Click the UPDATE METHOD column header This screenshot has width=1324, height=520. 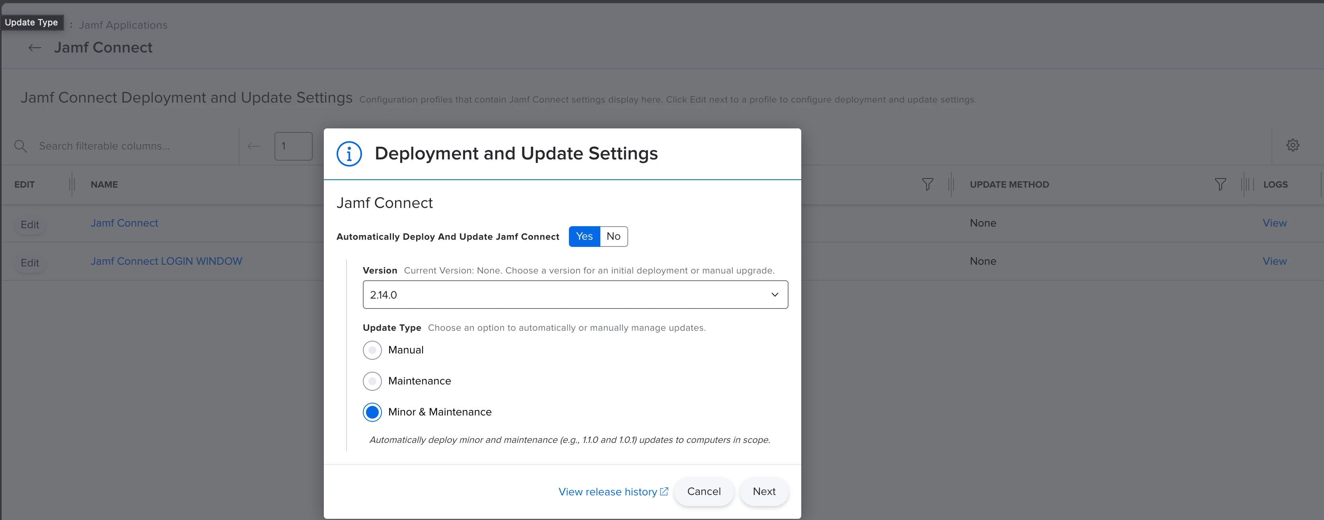click(1009, 184)
